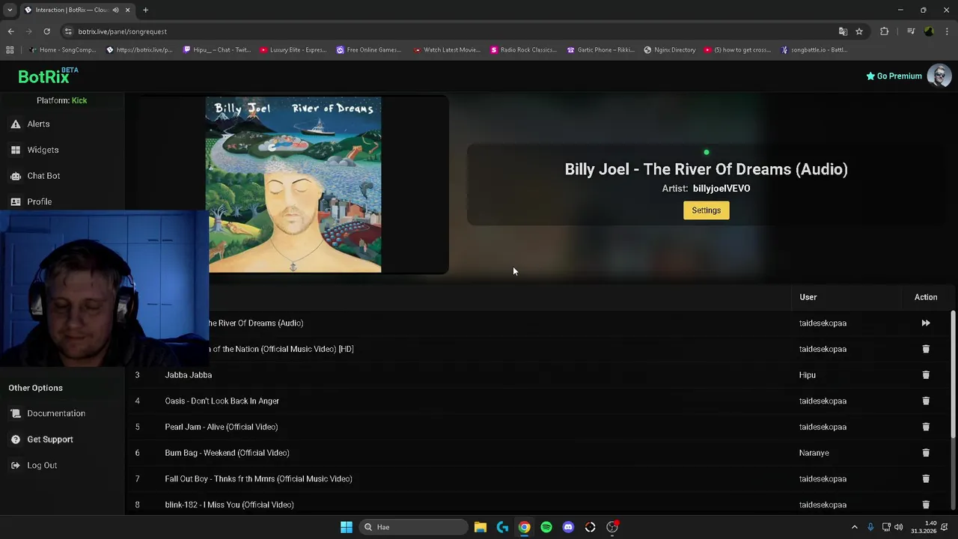Go back in browser history
This screenshot has width=958, height=539.
click(x=10, y=31)
